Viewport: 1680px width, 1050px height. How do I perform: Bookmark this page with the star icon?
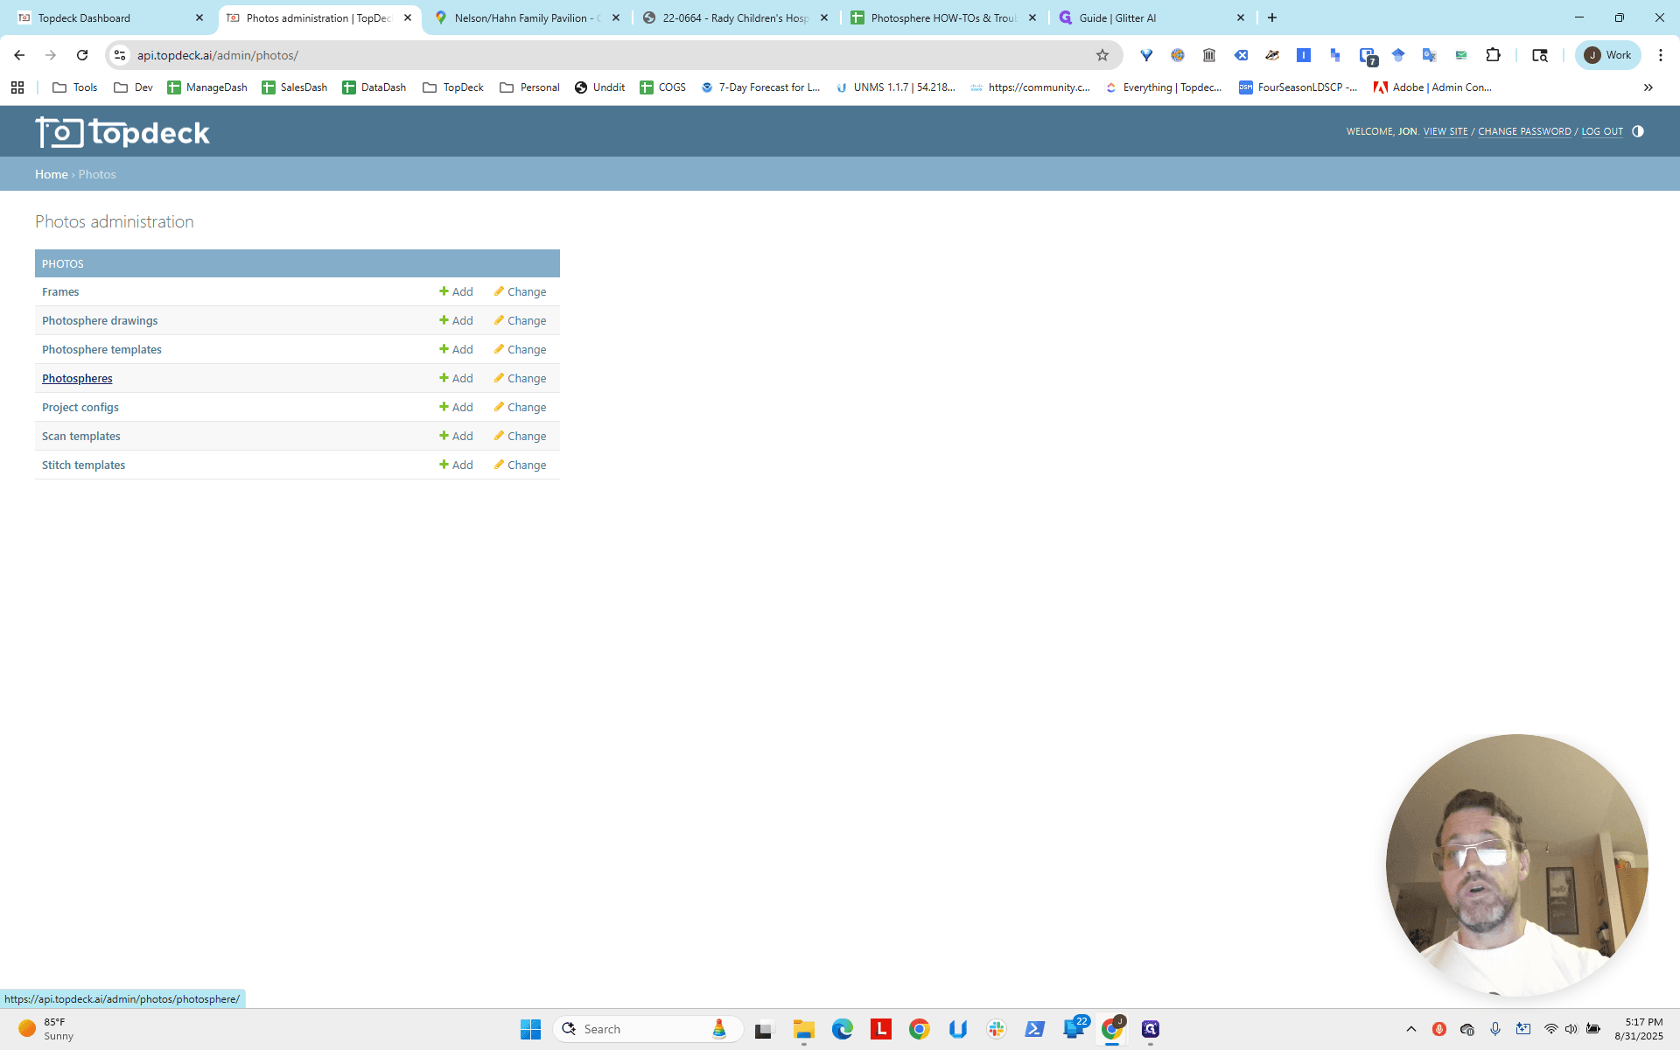tap(1102, 55)
